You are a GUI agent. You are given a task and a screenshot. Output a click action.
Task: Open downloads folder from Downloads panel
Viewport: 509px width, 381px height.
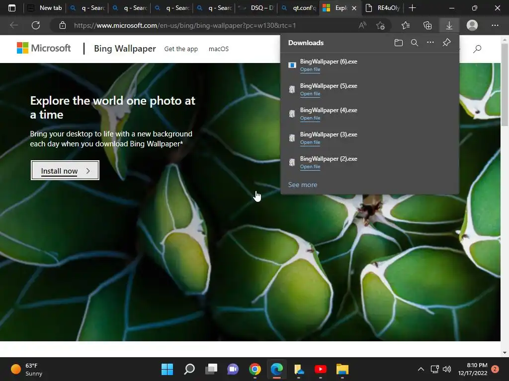click(399, 43)
